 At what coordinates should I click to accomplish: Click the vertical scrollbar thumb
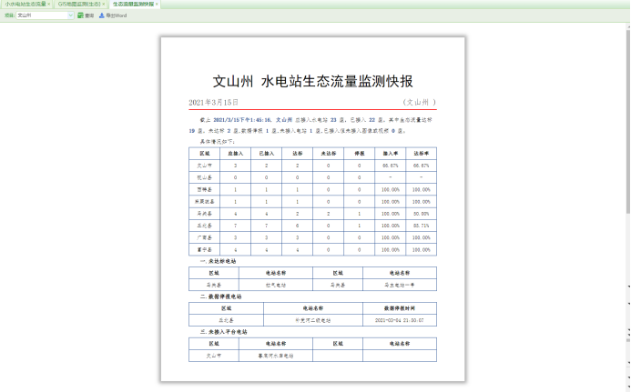(626, 118)
